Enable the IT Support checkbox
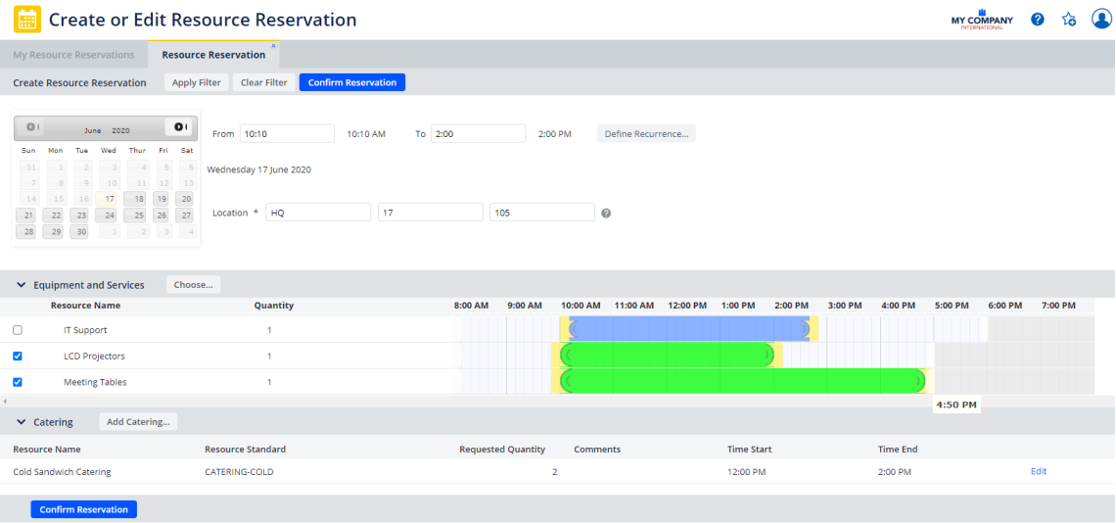 (x=18, y=330)
